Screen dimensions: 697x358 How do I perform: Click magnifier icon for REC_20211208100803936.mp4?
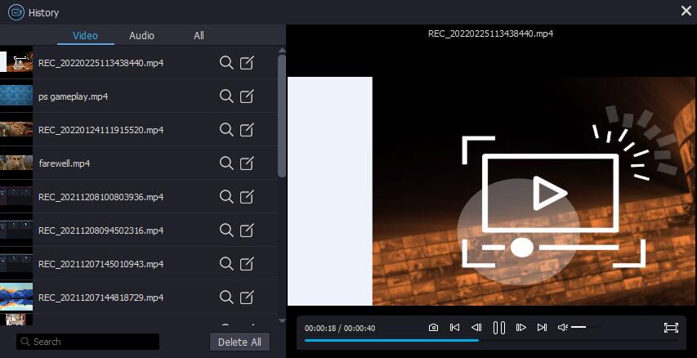coord(226,196)
